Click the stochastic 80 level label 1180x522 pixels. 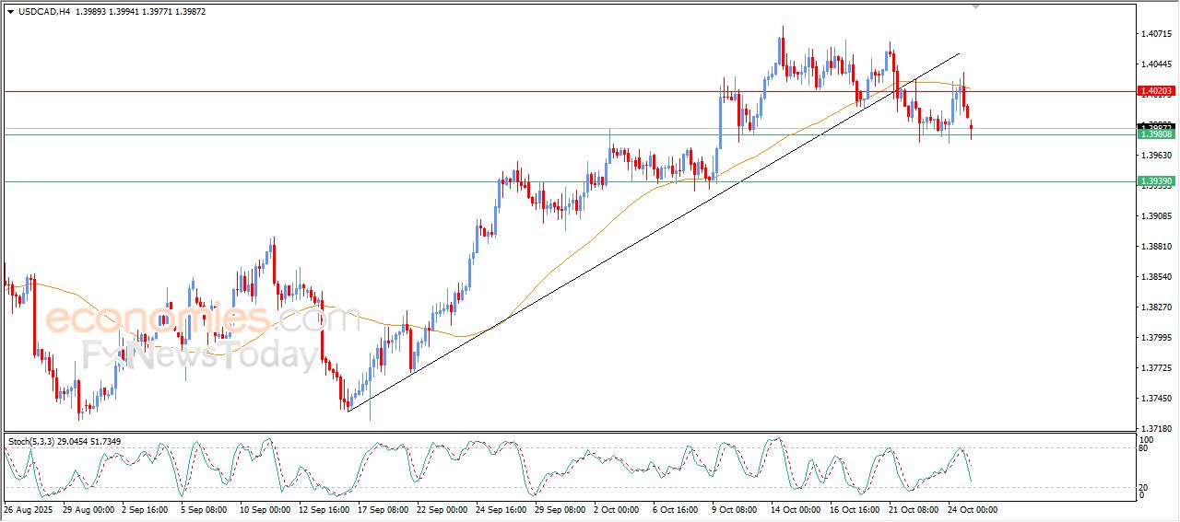(1144, 448)
